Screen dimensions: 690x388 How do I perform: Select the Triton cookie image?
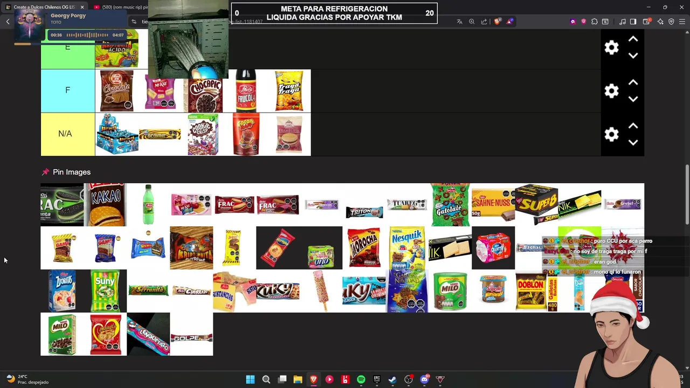click(364, 212)
